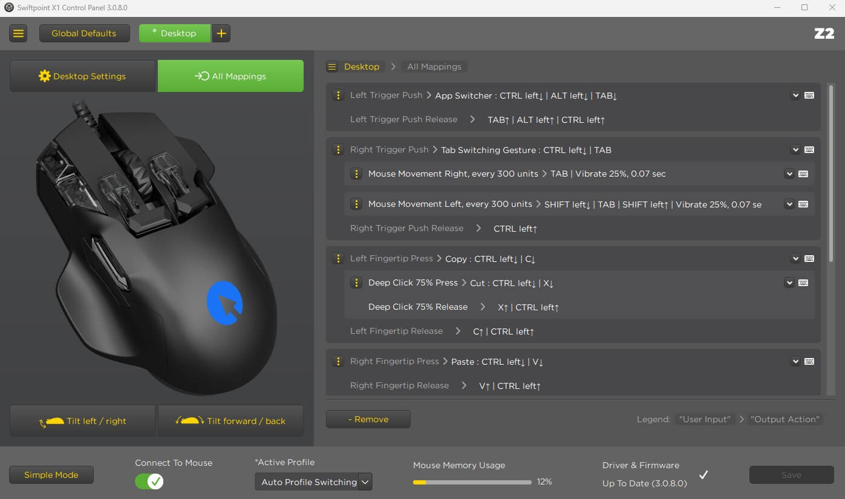This screenshot has height=499, width=845.
Task: Open options dots for Left Trigger Push mapping
Action: (338, 96)
